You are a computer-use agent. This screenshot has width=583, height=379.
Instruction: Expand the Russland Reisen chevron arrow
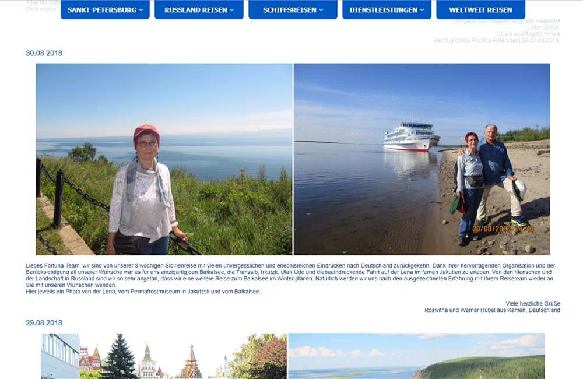[231, 10]
